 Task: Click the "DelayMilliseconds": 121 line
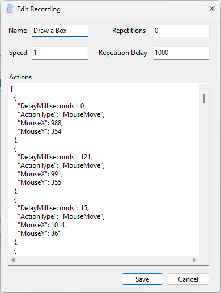pyautogui.click(x=55, y=157)
